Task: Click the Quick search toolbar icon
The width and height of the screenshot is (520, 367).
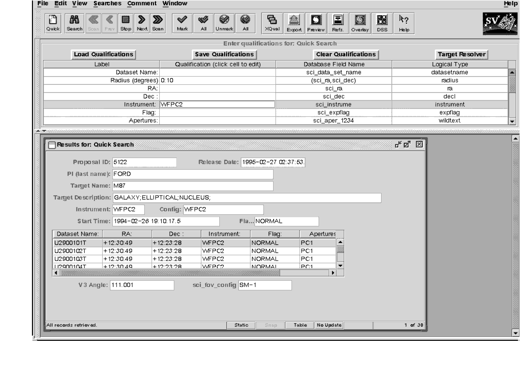Action: pos(51,23)
